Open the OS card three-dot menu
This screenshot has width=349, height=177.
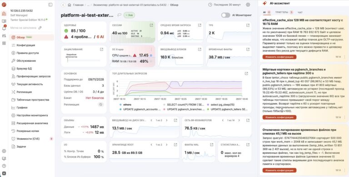point(151,49)
